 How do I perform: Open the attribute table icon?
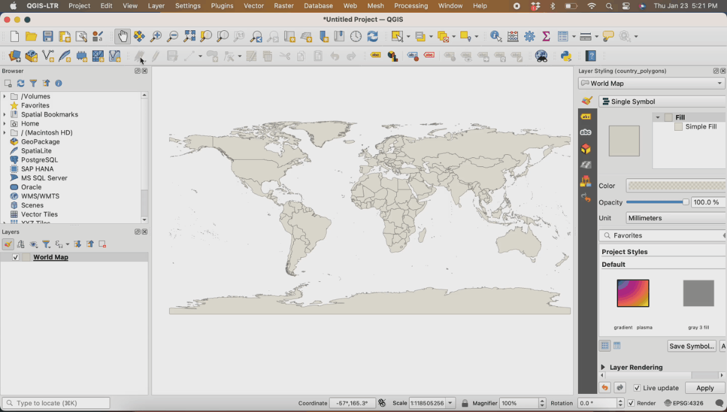tap(563, 36)
